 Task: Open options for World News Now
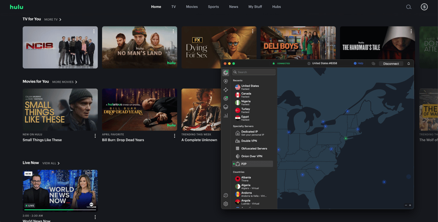tap(95, 217)
